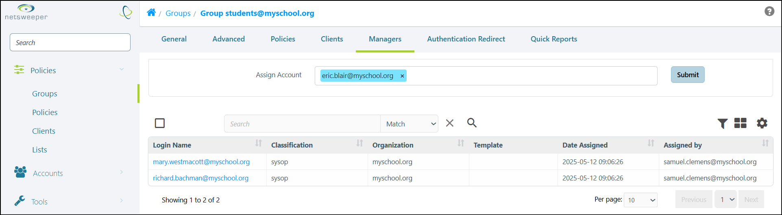Image resolution: width=782 pixels, height=215 pixels.
Task: Sort by Login Name column arrows
Action: pyautogui.click(x=258, y=143)
